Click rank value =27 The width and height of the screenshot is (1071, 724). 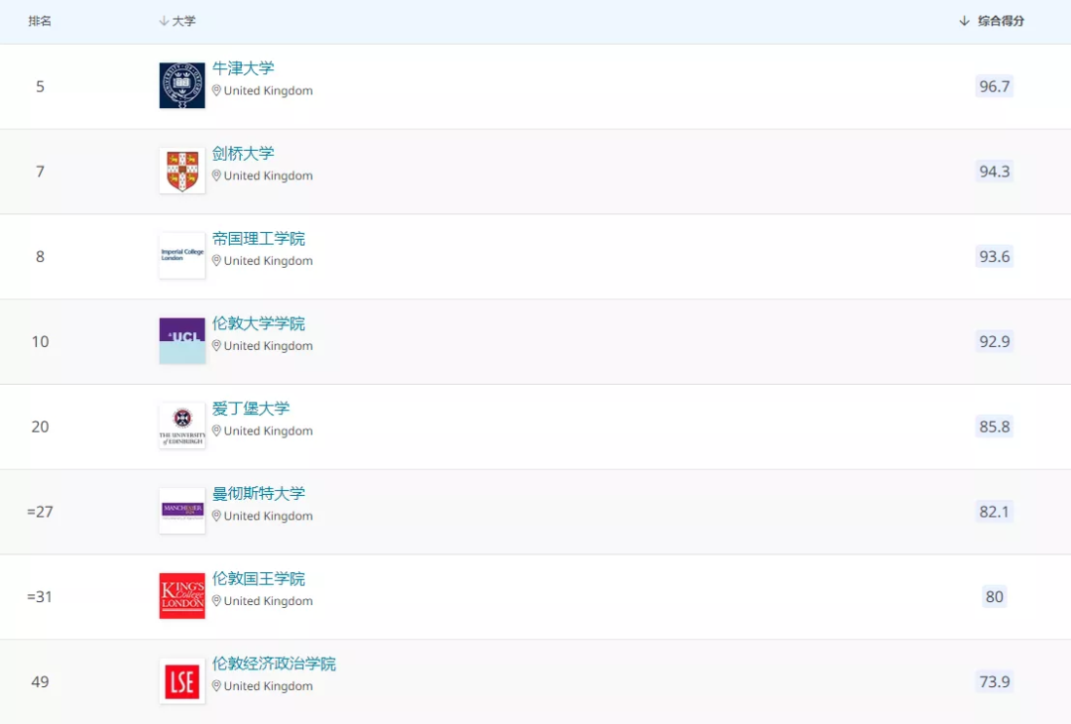[41, 512]
